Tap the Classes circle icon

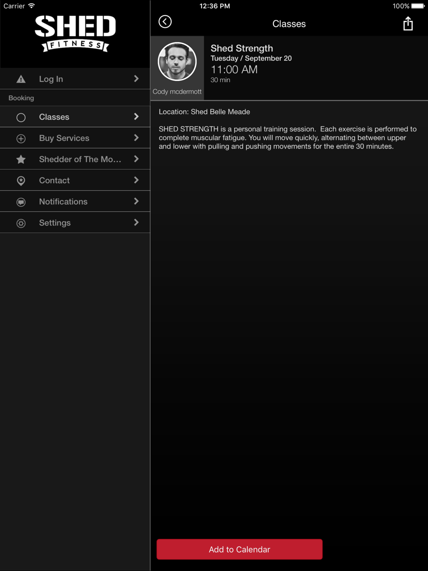coord(21,117)
